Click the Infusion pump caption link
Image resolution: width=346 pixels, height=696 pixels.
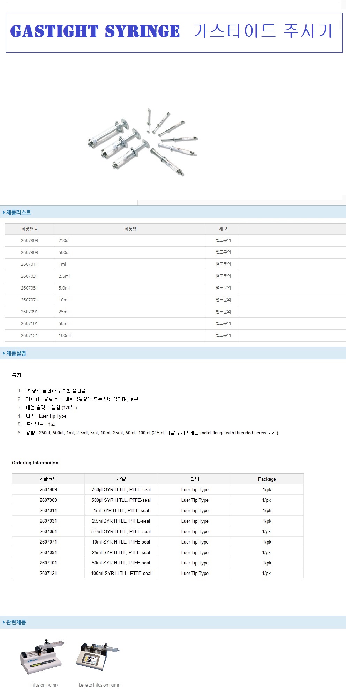[44, 685]
